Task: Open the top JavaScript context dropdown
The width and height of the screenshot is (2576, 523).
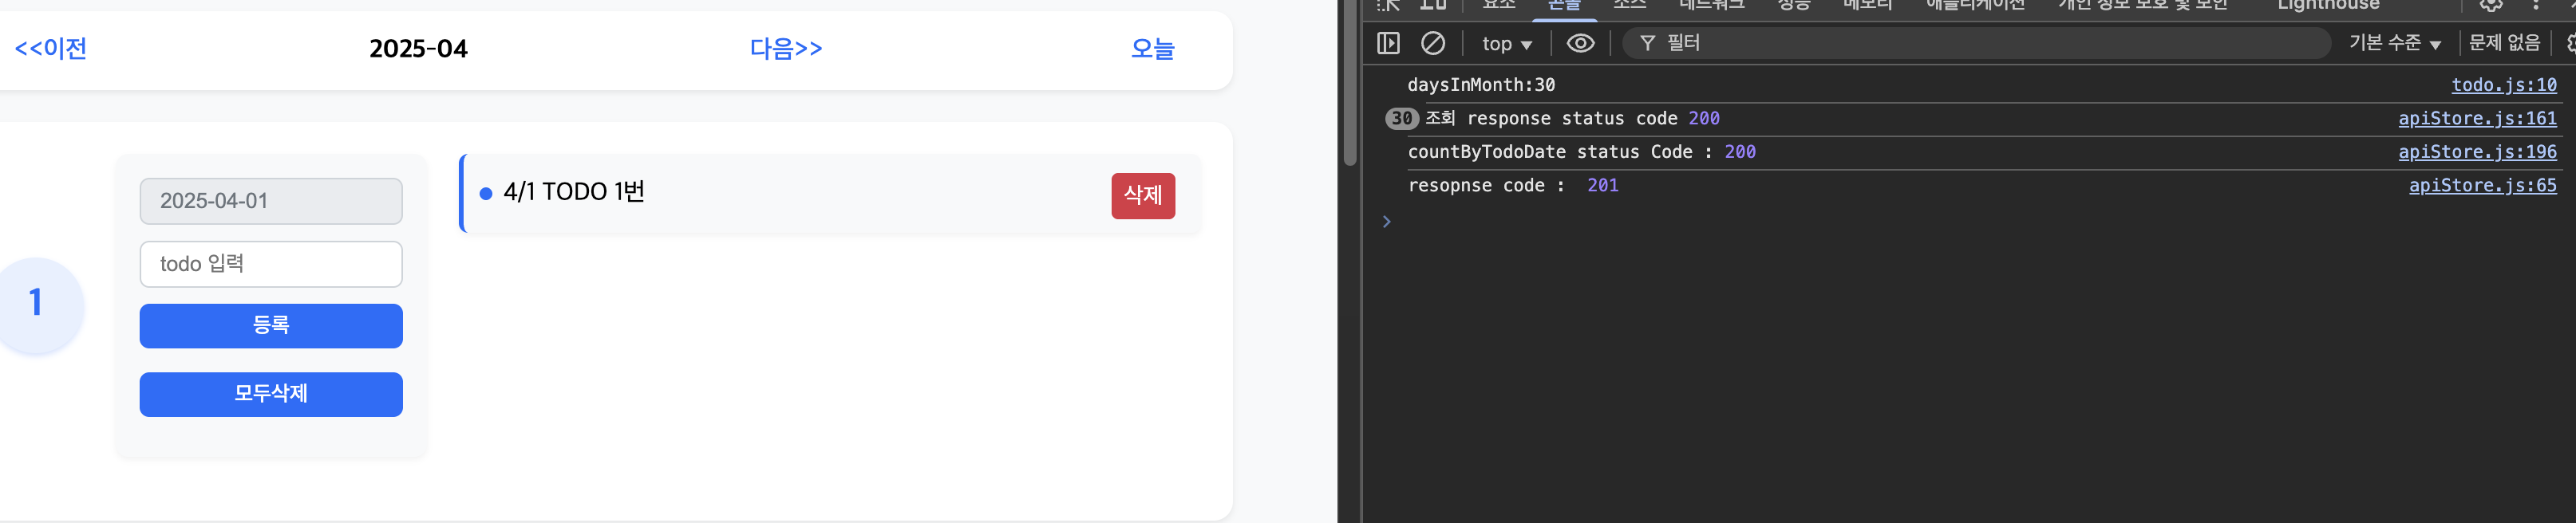Action: tap(1506, 44)
